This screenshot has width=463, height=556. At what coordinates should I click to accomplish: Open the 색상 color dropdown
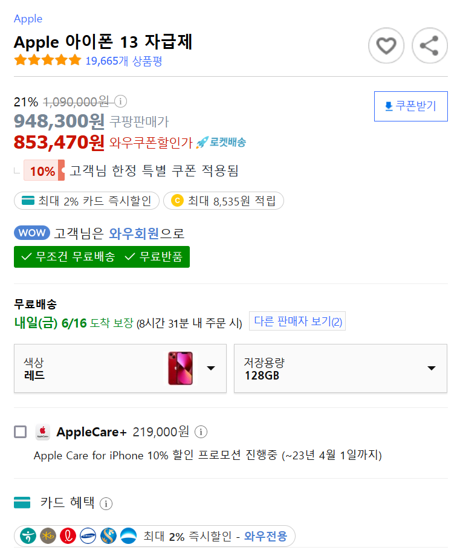(x=120, y=369)
